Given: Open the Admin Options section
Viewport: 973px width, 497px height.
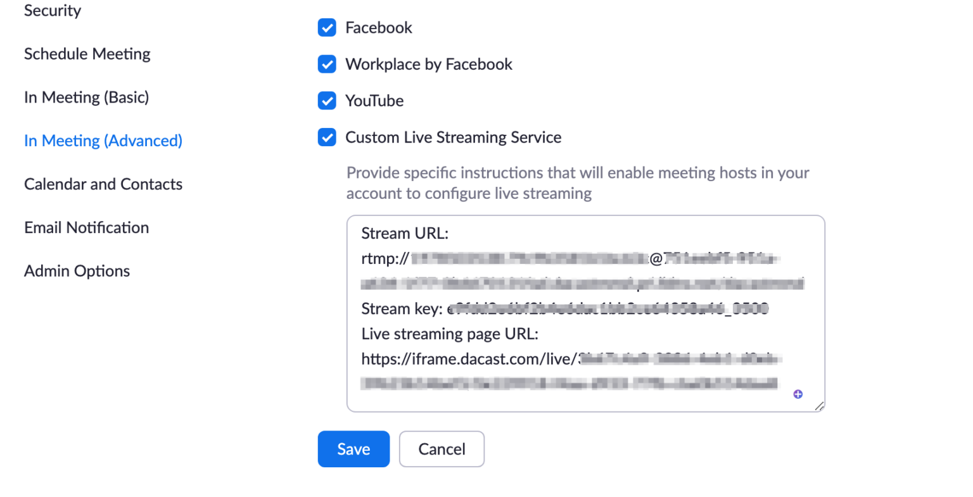Looking at the screenshot, I should [x=76, y=270].
